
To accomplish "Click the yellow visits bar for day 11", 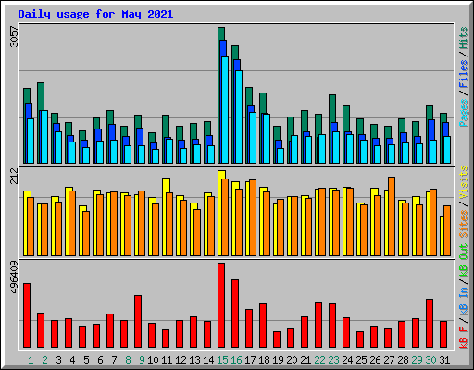I will pos(166,185).
